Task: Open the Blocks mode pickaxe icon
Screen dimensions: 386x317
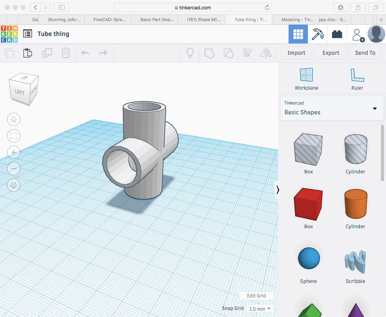Action: tap(318, 34)
